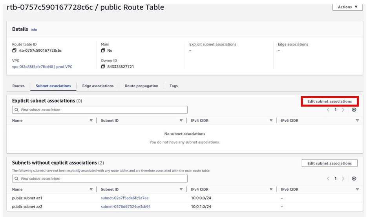Image resolution: width=369 pixels, height=217 pixels.
Task: Copy the Route table ID value
Action: 15,51
